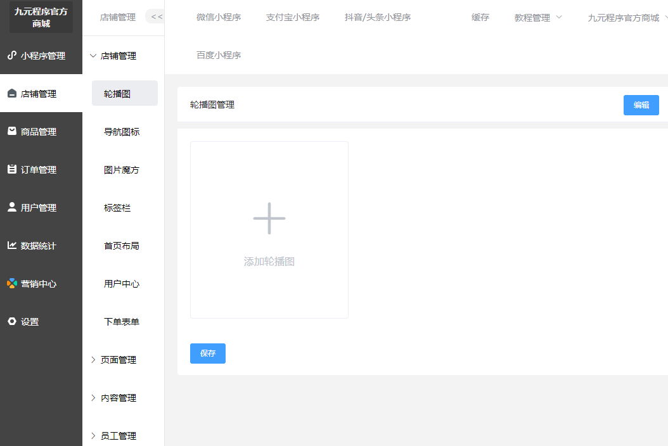Click the 订单管理 clipboard icon

11,169
